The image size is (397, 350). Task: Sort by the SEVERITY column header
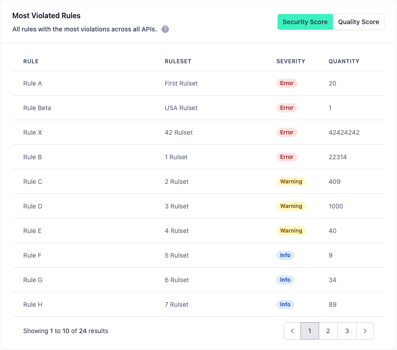290,61
